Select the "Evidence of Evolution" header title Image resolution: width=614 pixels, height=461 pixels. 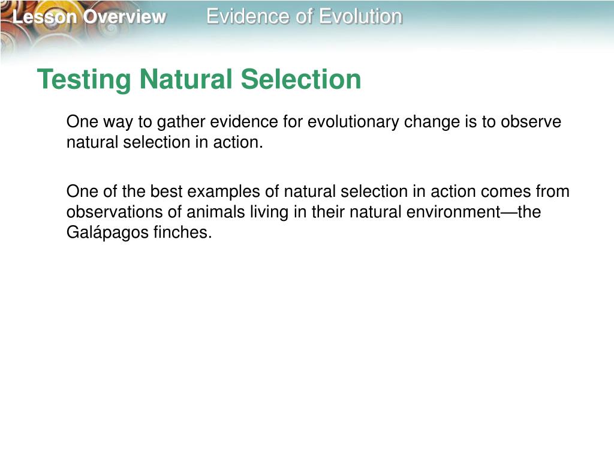click(x=304, y=17)
